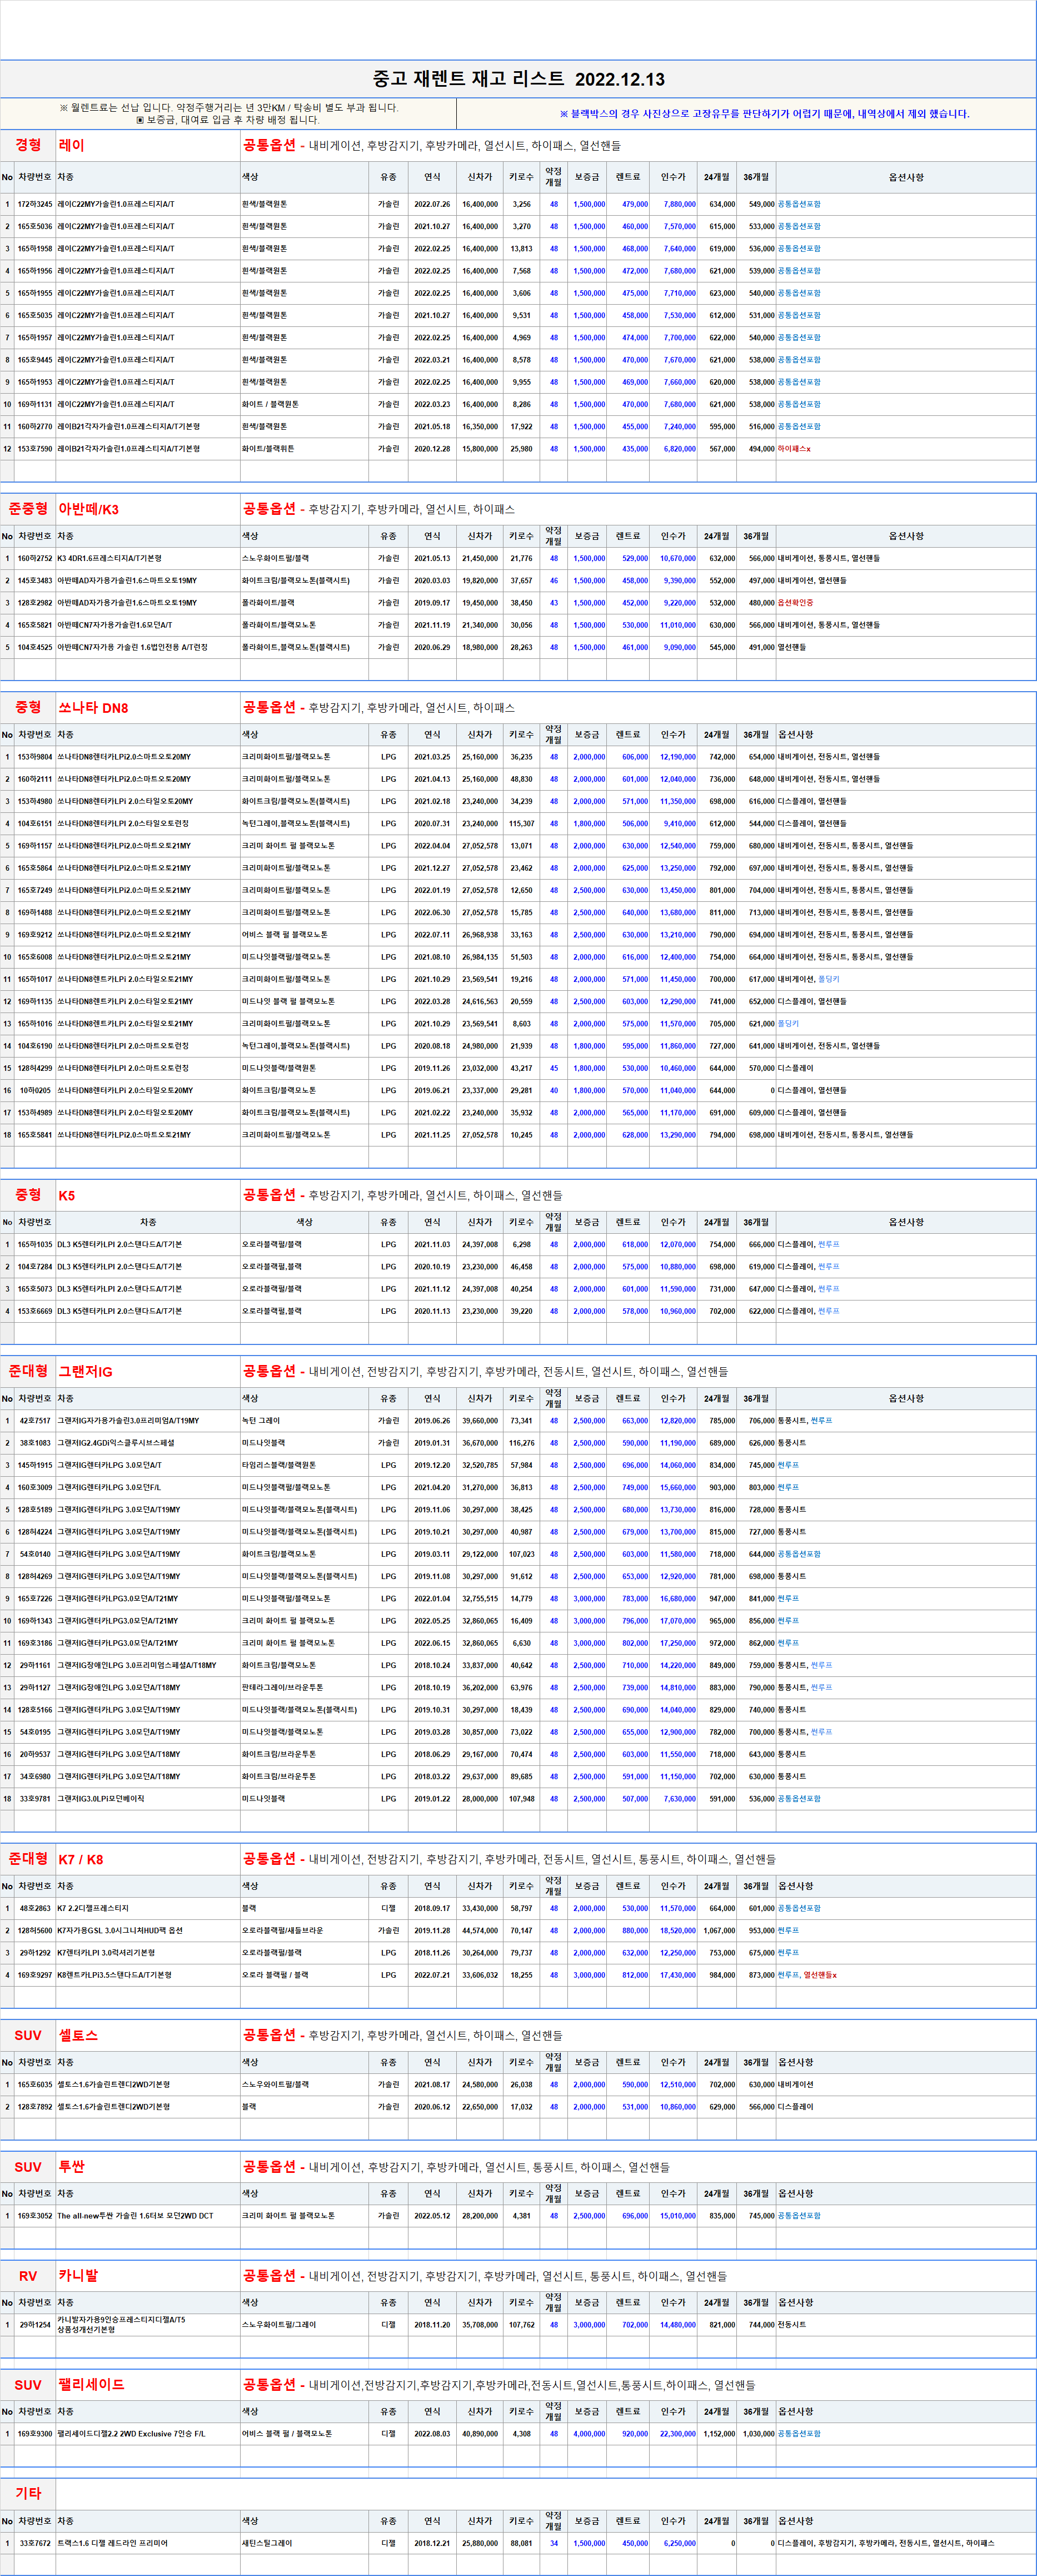Select mileage value 116,276
This screenshot has width=1037, height=2576.
pos(521,1443)
